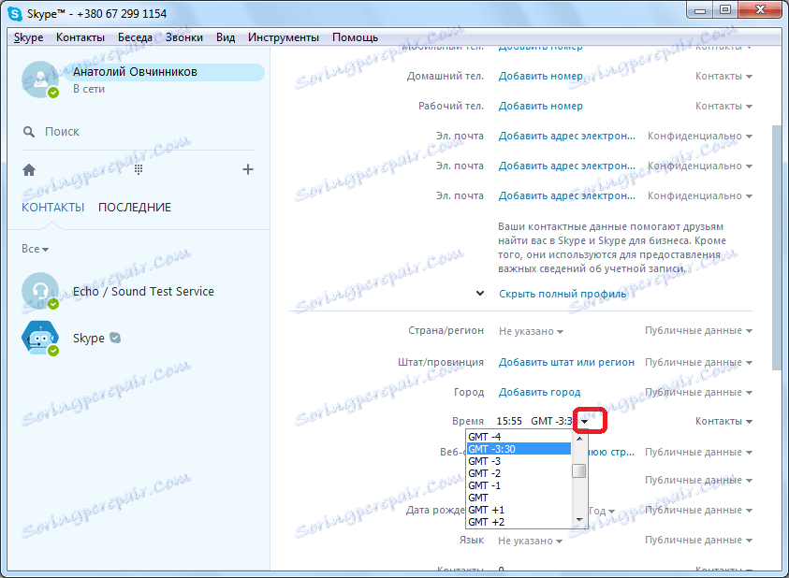
Task: Open Конфиденциально dropdown for first Эл. почта
Action: 699,137
